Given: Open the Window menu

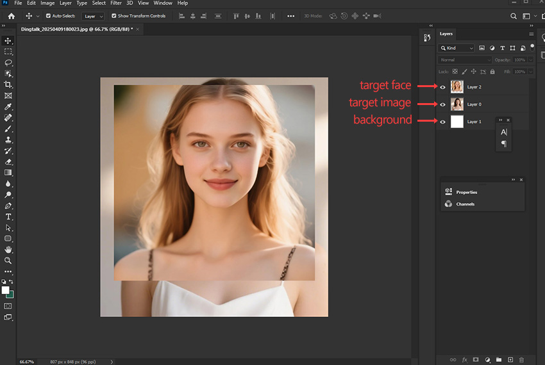Looking at the screenshot, I should pyautogui.click(x=163, y=3).
